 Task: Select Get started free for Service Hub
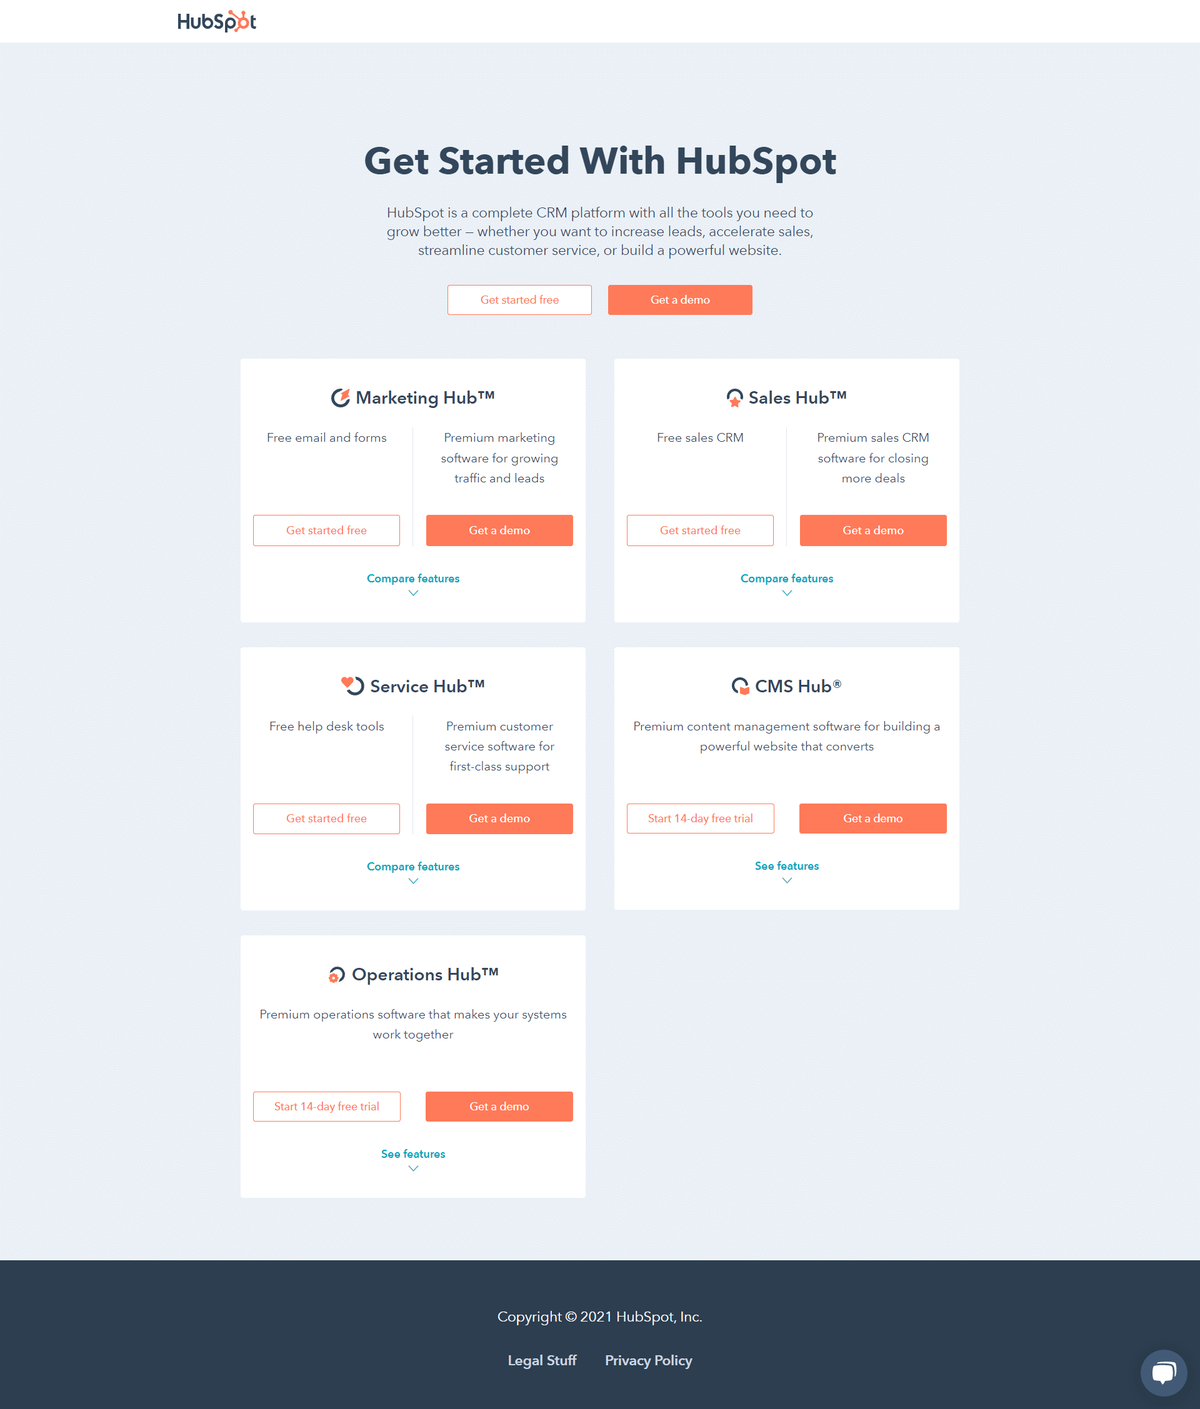click(326, 819)
